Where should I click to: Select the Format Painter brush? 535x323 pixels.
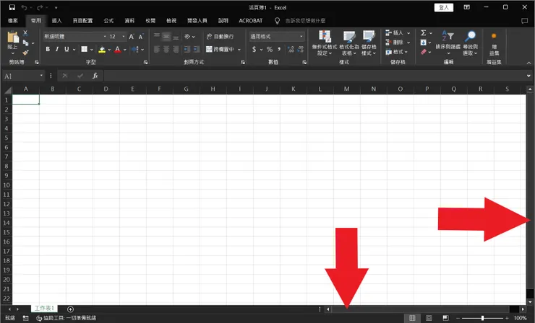pyautogui.click(x=25, y=52)
